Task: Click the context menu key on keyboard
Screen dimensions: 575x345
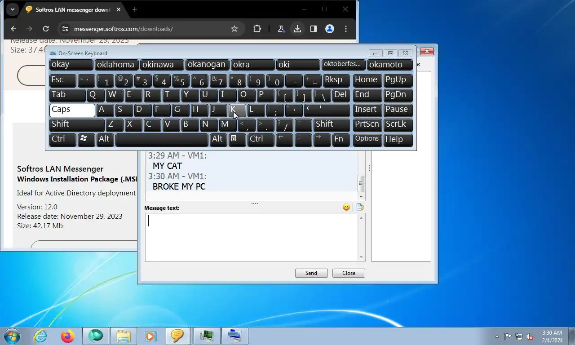Action: [238, 140]
